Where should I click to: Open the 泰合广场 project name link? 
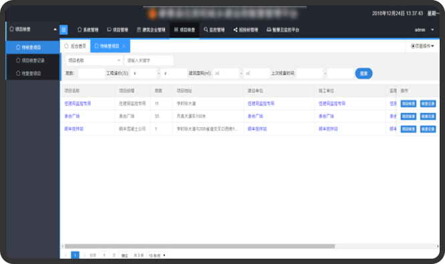(x=72, y=116)
